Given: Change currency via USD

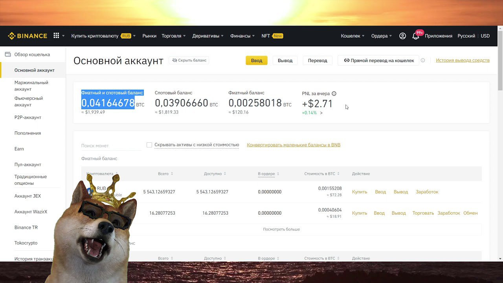Looking at the screenshot, I should (485, 36).
